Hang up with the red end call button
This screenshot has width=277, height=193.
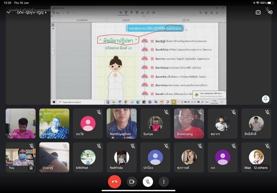tap(114, 182)
